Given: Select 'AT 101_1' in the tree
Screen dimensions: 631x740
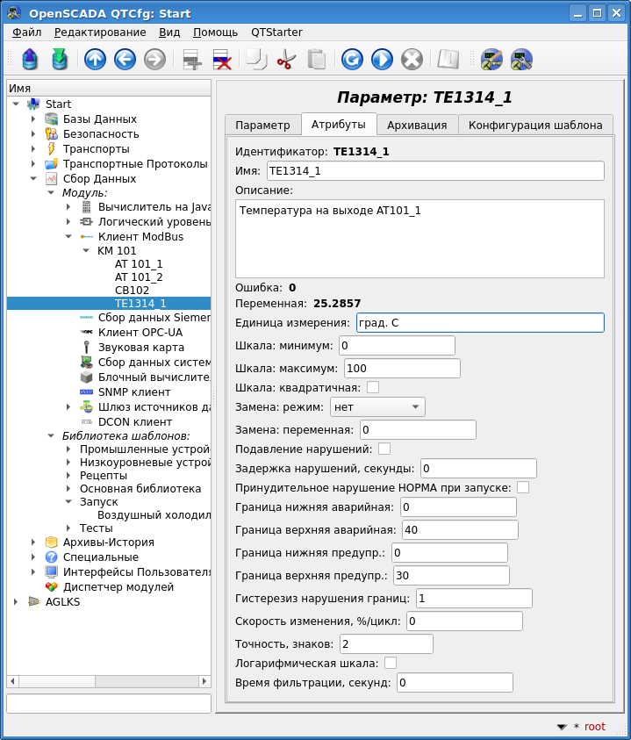Looking at the screenshot, I should [139, 263].
